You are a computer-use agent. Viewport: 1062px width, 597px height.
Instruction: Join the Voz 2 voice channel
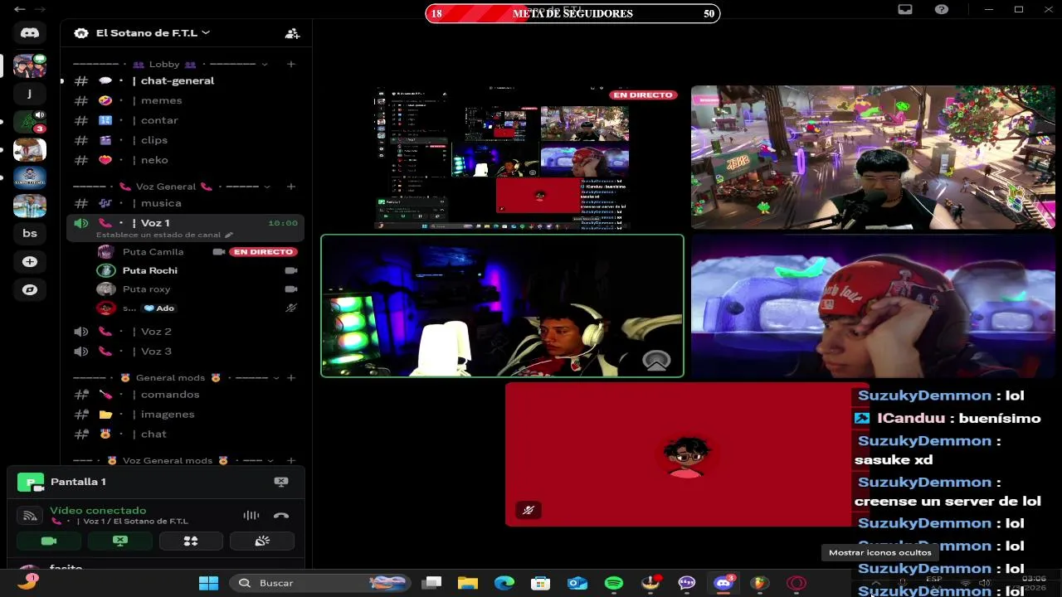click(x=184, y=331)
